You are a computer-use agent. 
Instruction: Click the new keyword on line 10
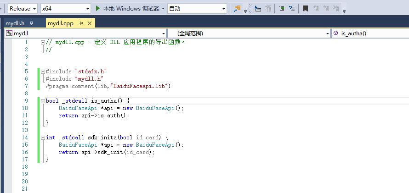(x=128, y=108)
